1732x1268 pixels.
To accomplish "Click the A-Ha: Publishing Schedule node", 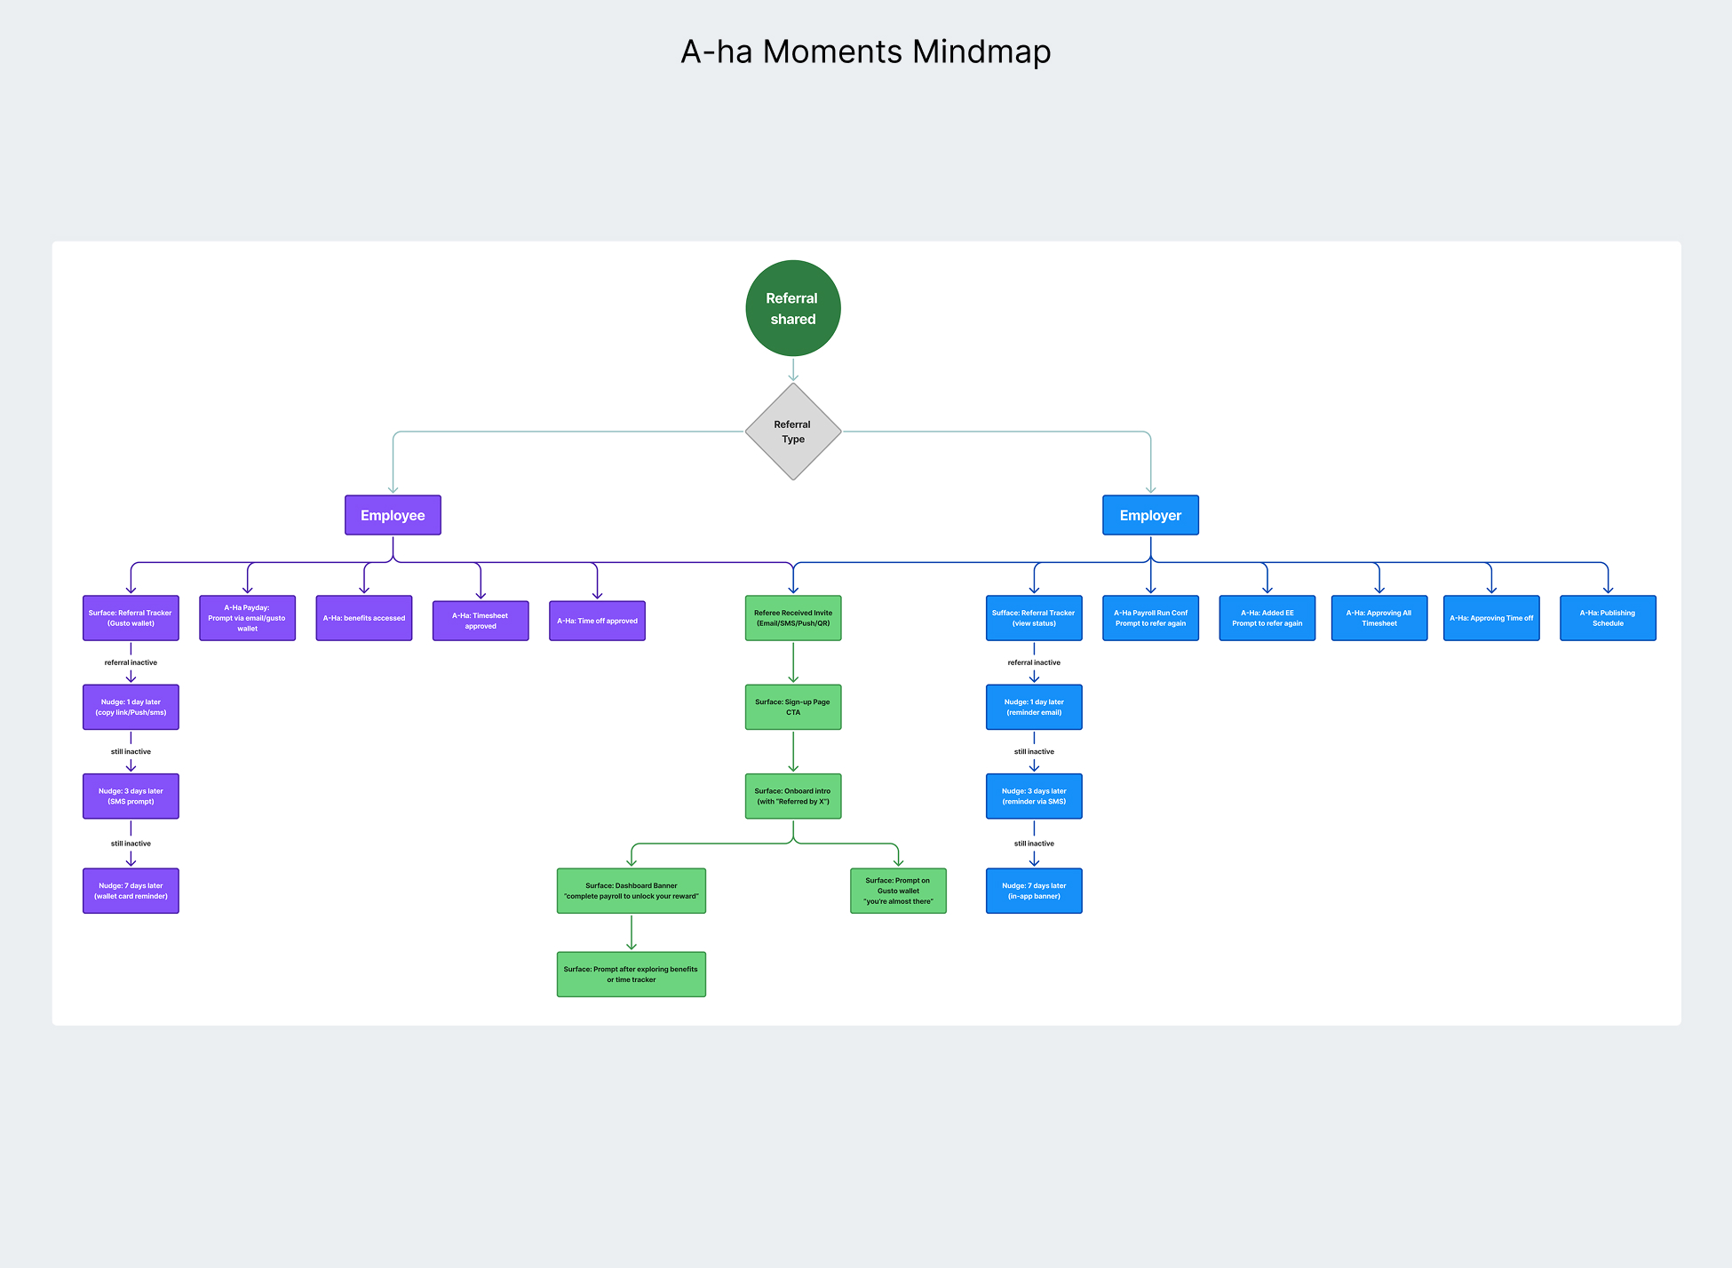I will click(x=1608, y=618).
